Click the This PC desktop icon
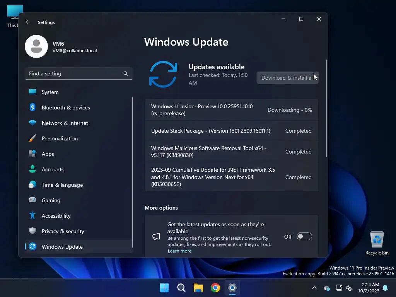Screen dimensions: 396x297 tap(13, 16)
